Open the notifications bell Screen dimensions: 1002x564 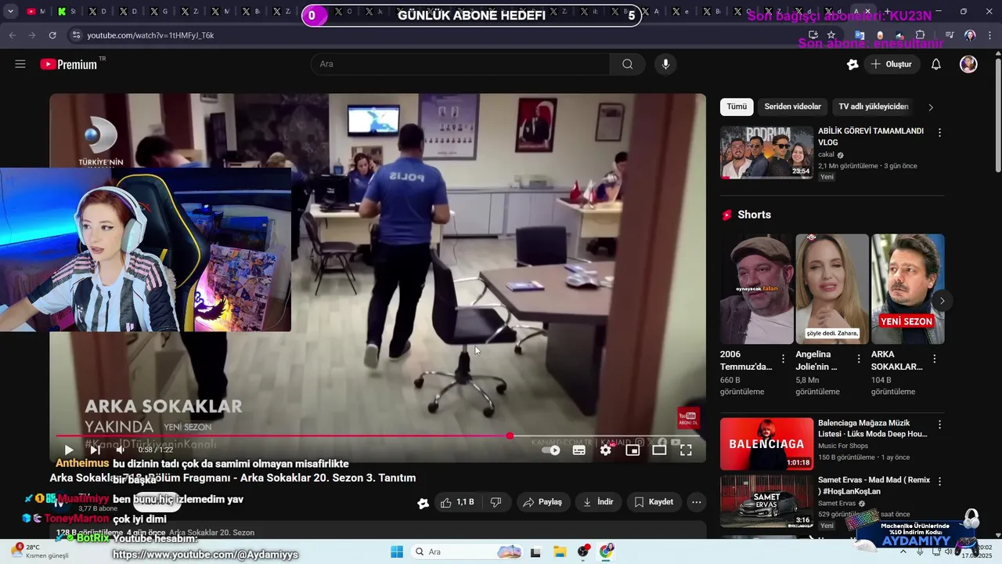pos(935,64)
